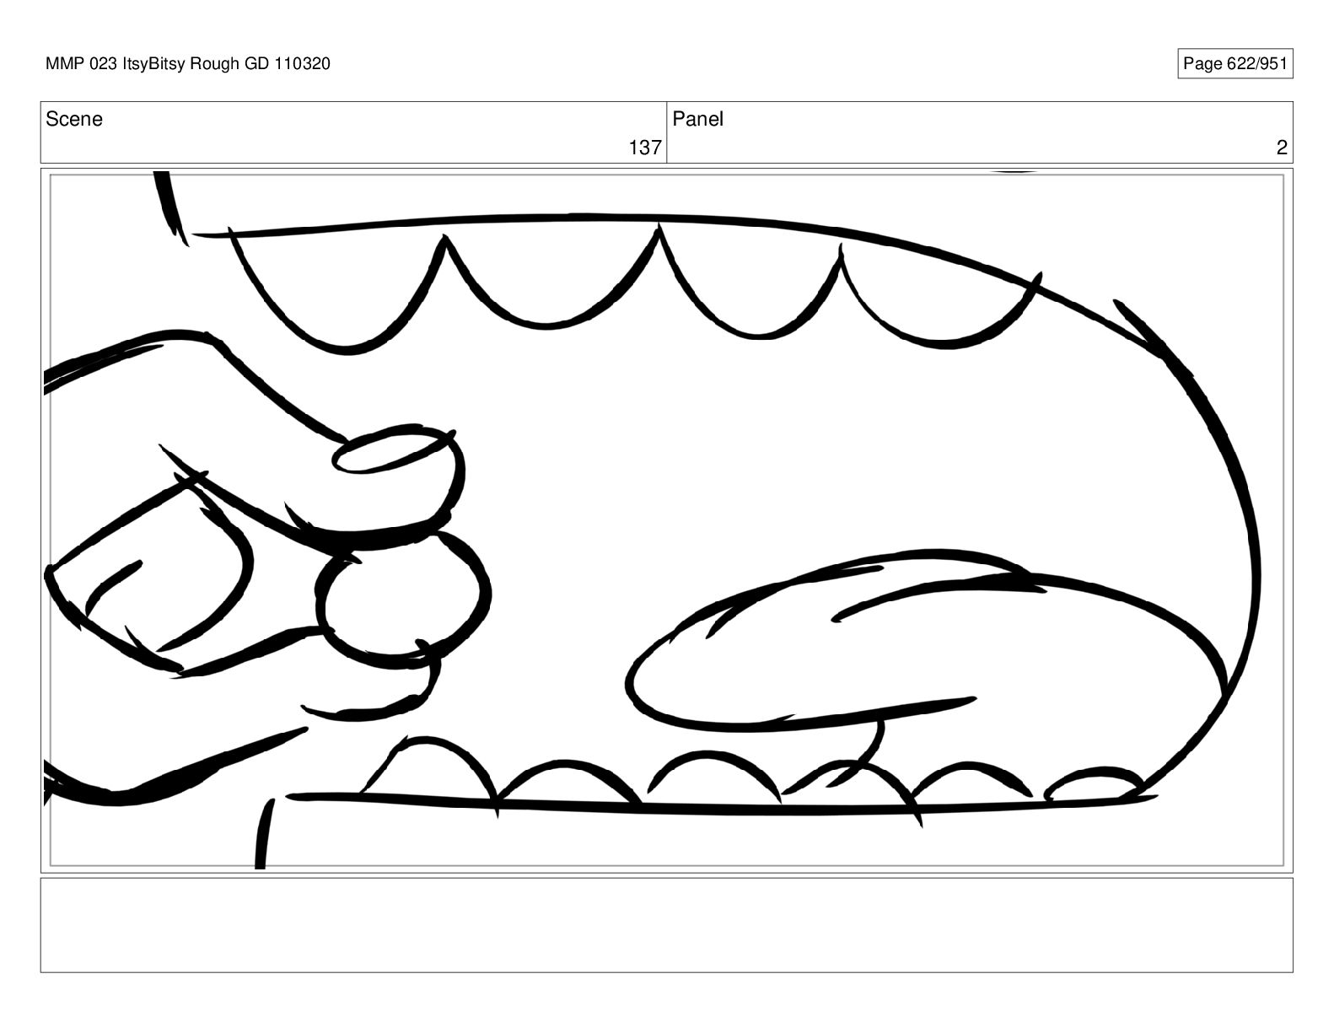Image resolution: width=1334 pixels, height=1033 pixels.
Task: Click the document title 'MMP 023 ItsyBitsy Rough GD 110320'
Action: pos(188,64)
